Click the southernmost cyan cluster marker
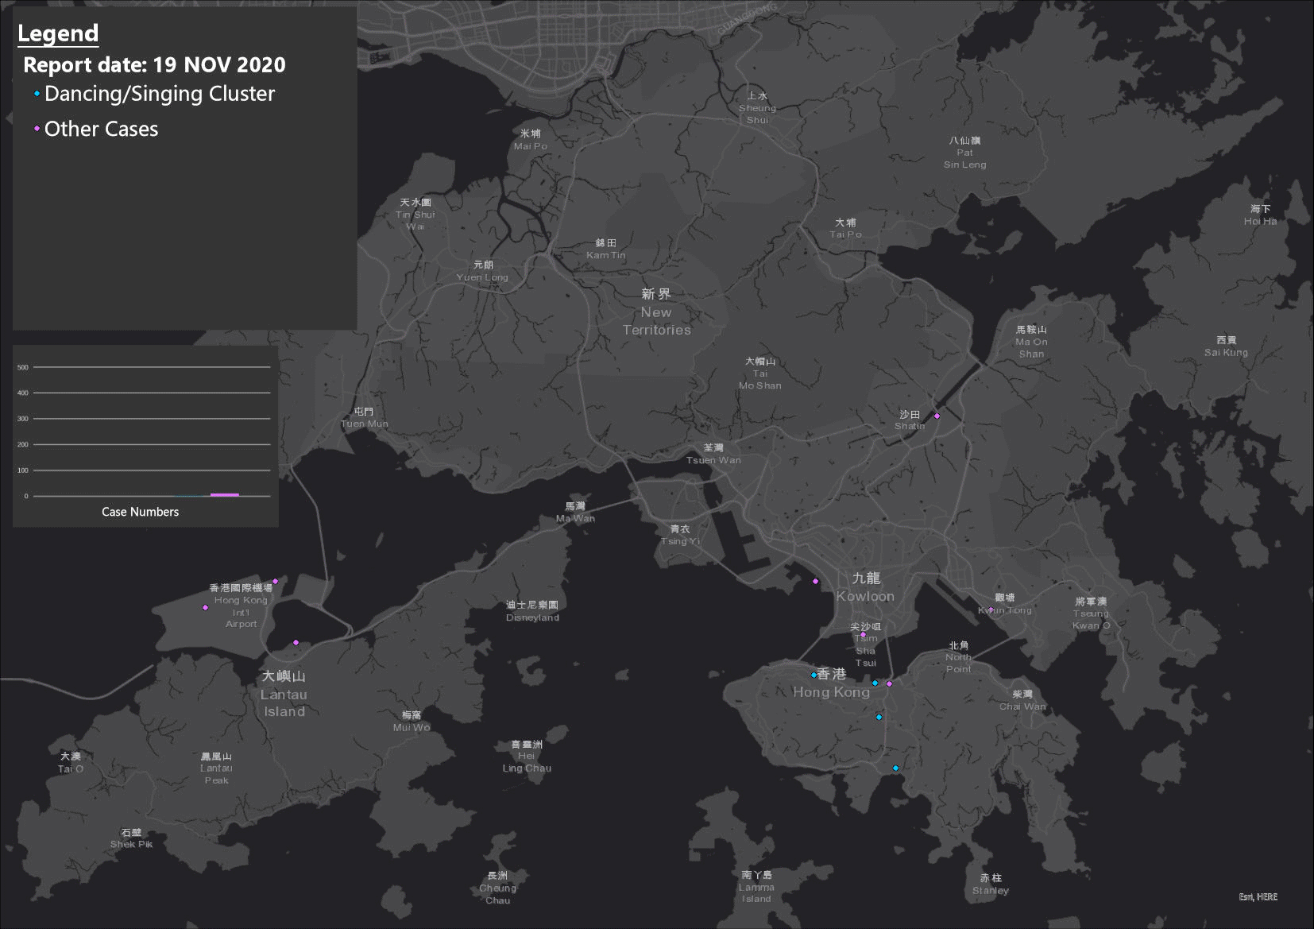 [895, 768]
